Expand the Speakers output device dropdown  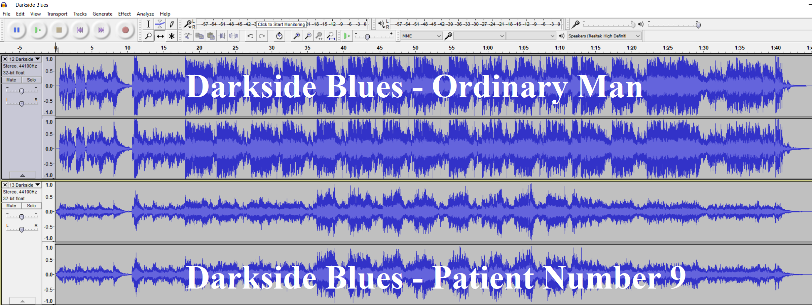[604, 36]
